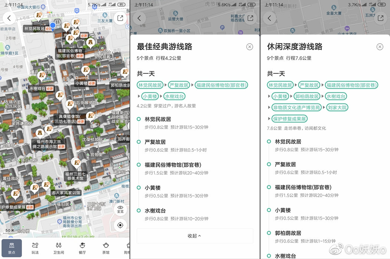Viewport: 390px width, 259px height.
Task: Open the 餐厅 restaurant finder icon
Action: [82, 248]
